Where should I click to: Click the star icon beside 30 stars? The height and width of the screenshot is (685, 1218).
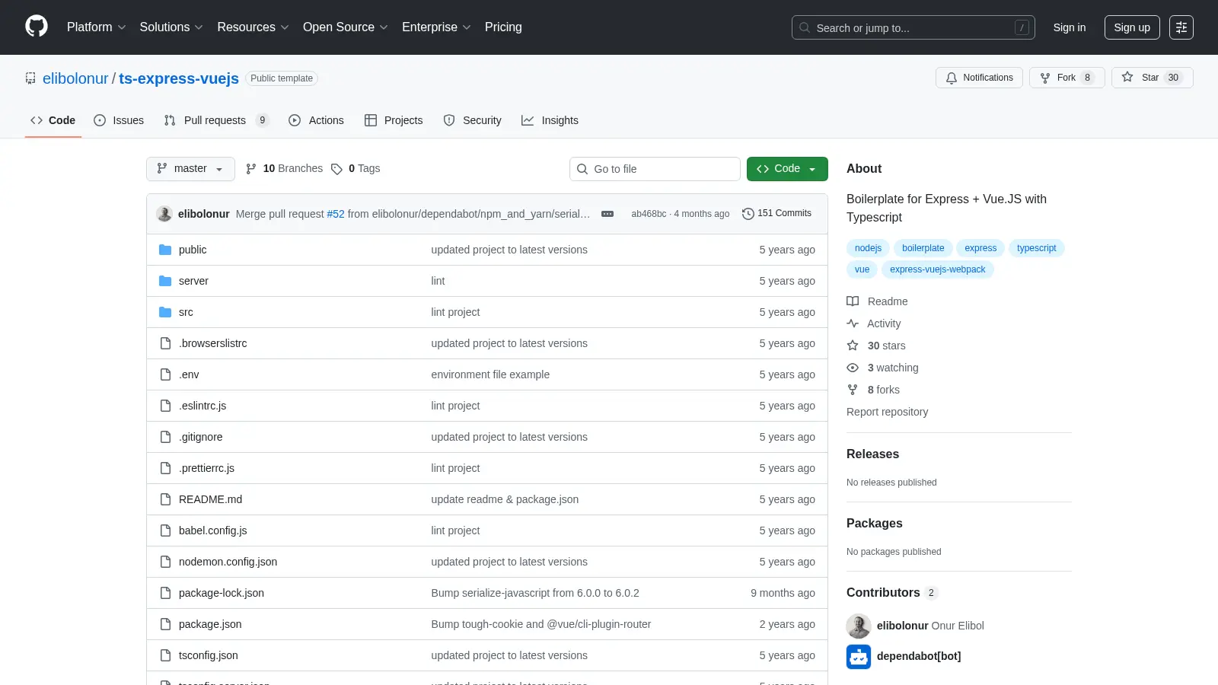[x=853, y=346]
